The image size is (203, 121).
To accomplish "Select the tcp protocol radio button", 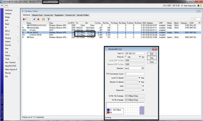I will pyautogui.click(x=140, y=57).
